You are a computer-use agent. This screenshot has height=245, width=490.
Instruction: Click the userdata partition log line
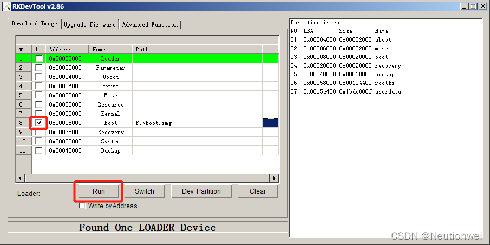(345, 91)
